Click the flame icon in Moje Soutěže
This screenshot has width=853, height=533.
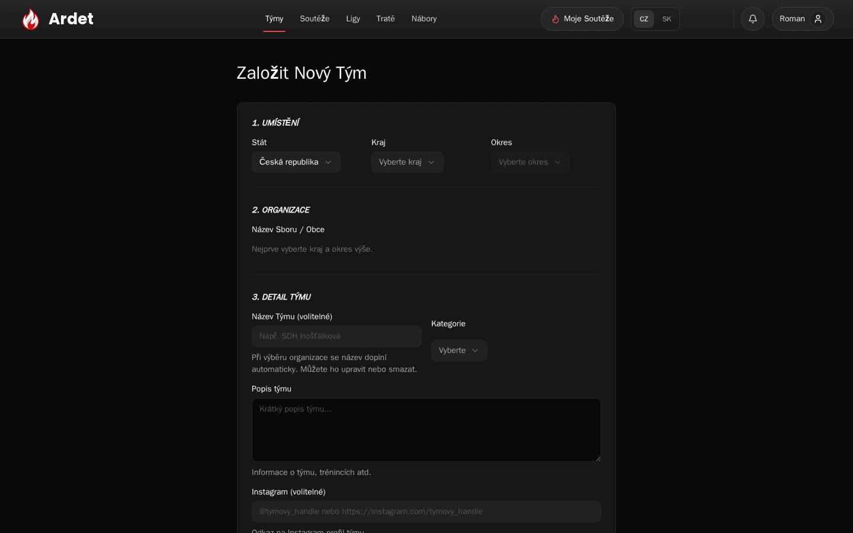tap(556, 19)
